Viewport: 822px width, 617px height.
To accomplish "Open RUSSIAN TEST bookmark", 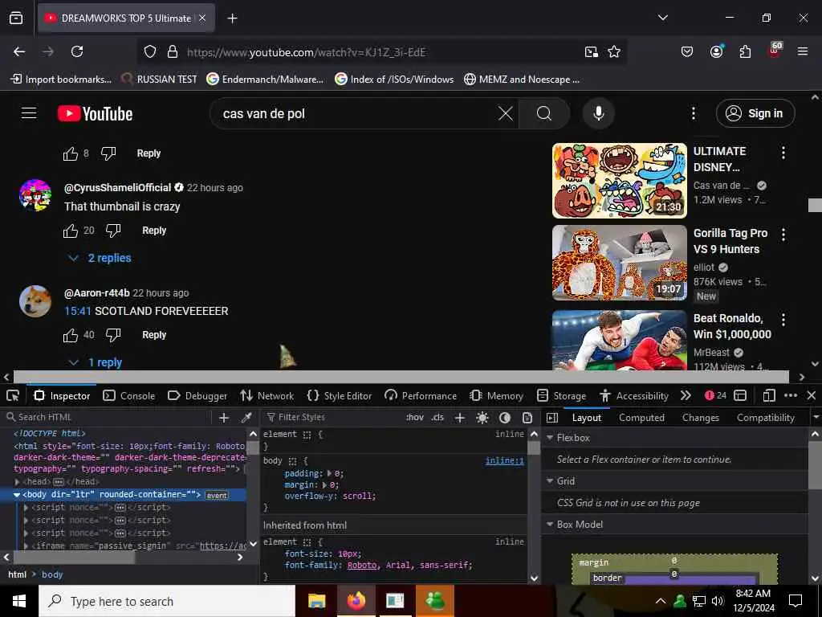I will pos(159,80).
